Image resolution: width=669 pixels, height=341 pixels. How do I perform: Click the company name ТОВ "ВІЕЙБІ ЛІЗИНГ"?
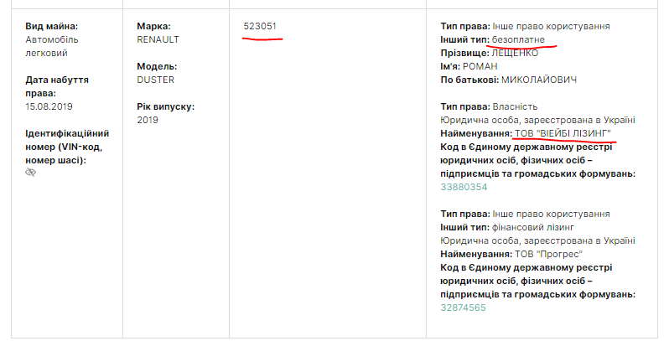click(563, 133)
